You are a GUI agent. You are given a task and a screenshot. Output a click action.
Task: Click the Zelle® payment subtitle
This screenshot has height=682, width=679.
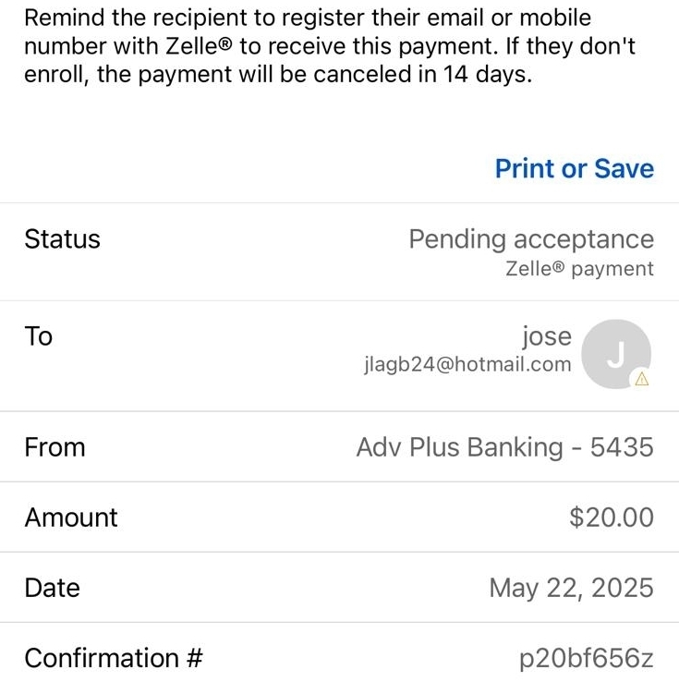coord(579,269)
